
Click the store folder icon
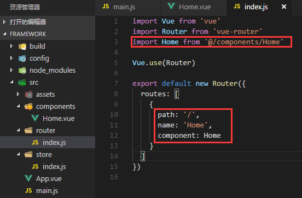[x=28, y=154]
